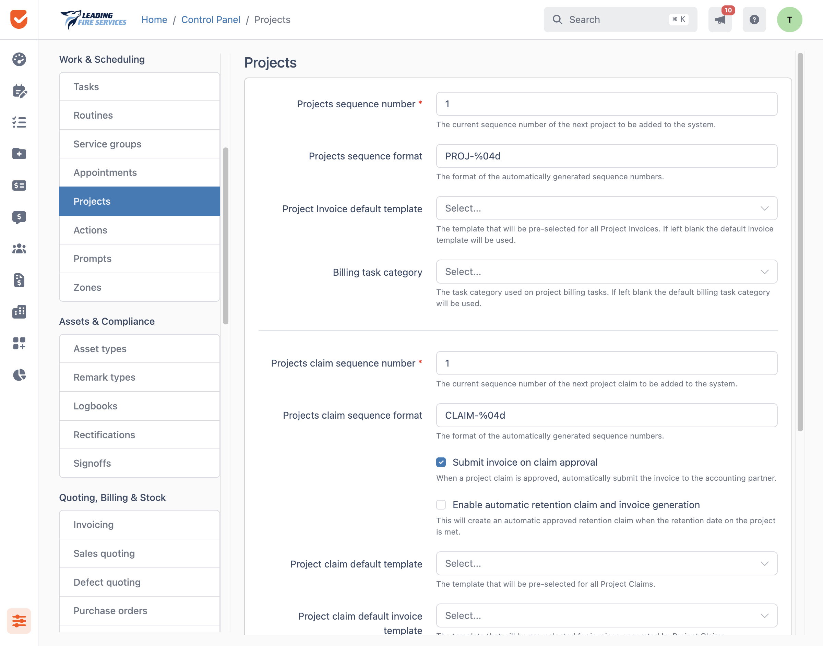Select Tasks in Work & Scheduling menu
This screenshot has width=823, height=646.
pos(140,87)
